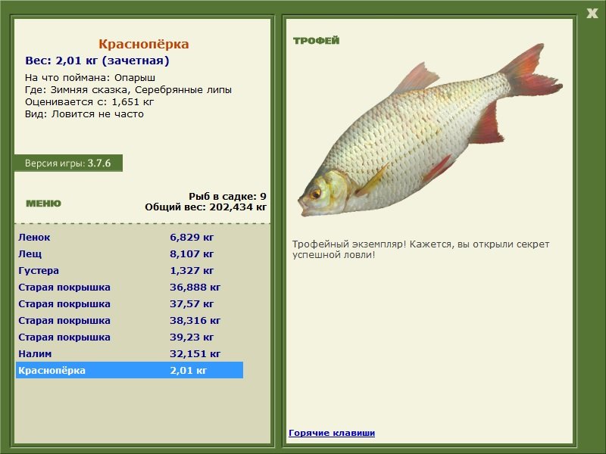Select the Налим 32,151 кг row

pyautogui.click(x=129, y=353)
